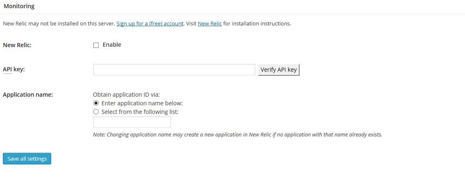Screen dimensions: 465x177
Task: Visit the New Relic installation instructions link
Action: point(210,23)
